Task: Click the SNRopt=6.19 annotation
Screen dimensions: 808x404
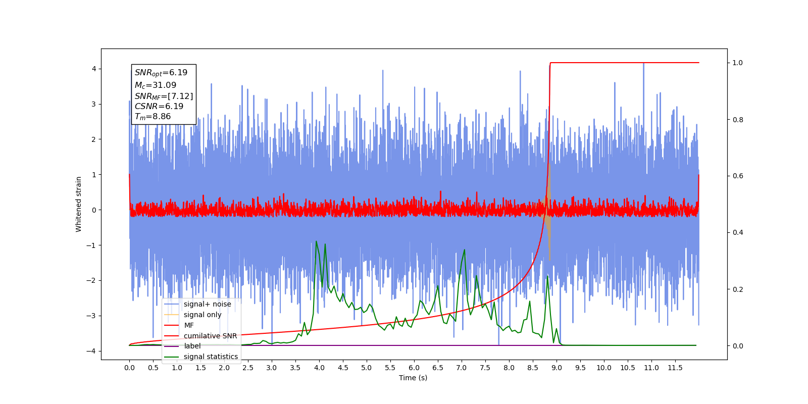Action: pyautogui.click(x=161, y=73)
